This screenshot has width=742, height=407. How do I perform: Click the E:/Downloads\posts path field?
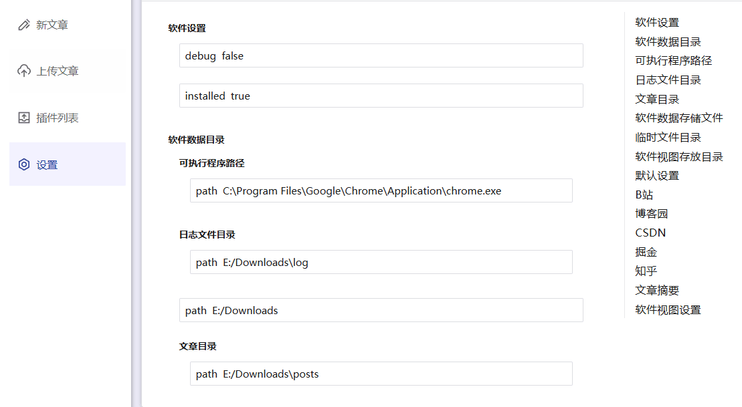[x=381, y=374]
